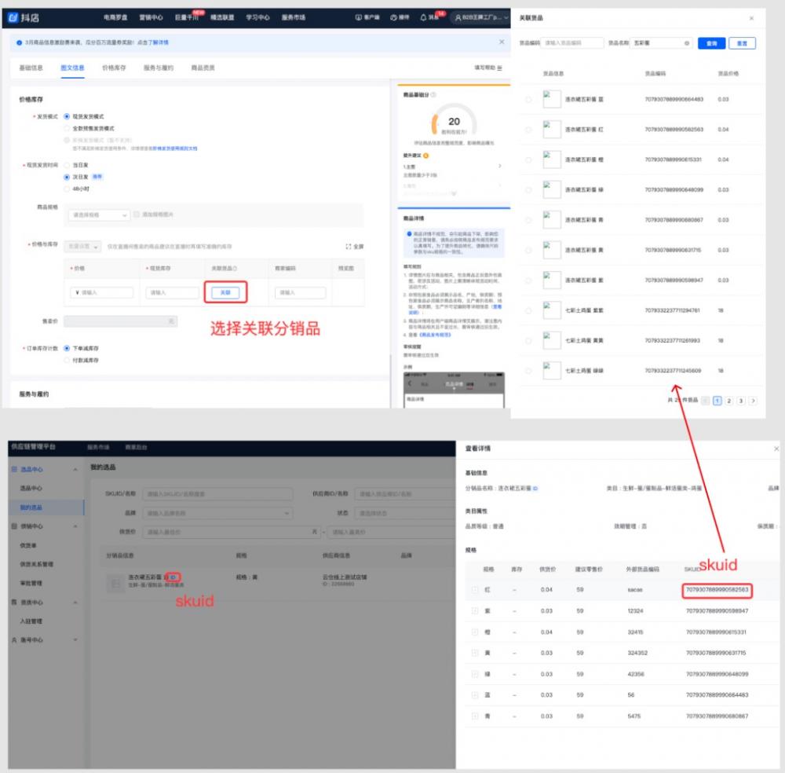Collapse 资质中心 sidebar section chevron

point(75,603)
